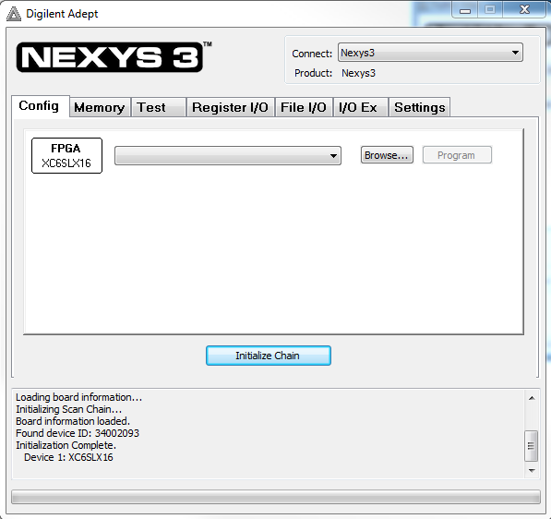Switch to the Memory tab
This screenshot has height=519, width=551.
click(x=100, y=107)
